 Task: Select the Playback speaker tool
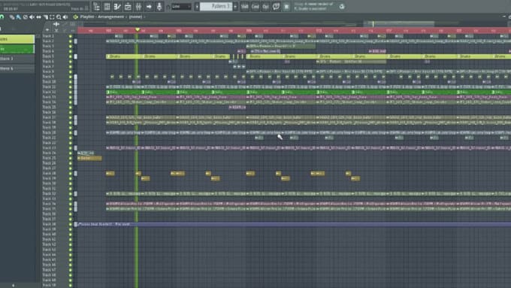point(65,17)
